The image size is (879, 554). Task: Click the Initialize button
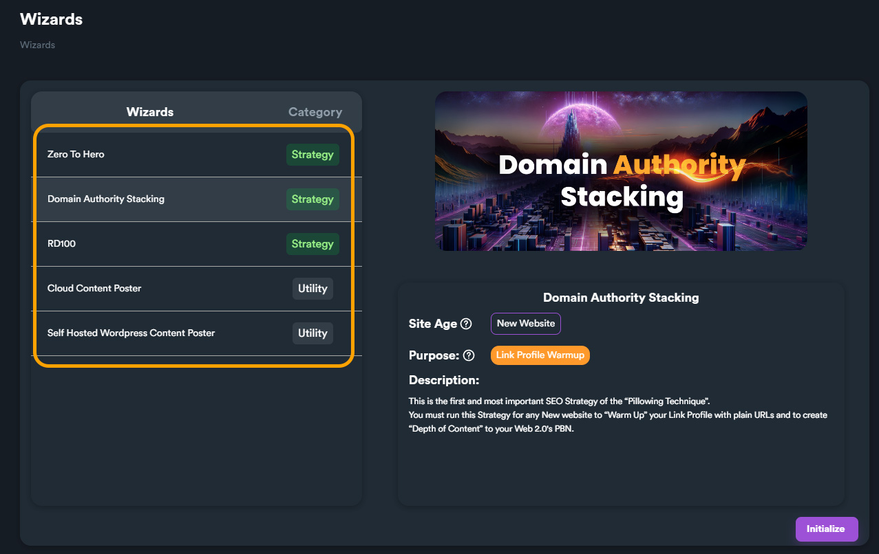click(x=827, y=529)
